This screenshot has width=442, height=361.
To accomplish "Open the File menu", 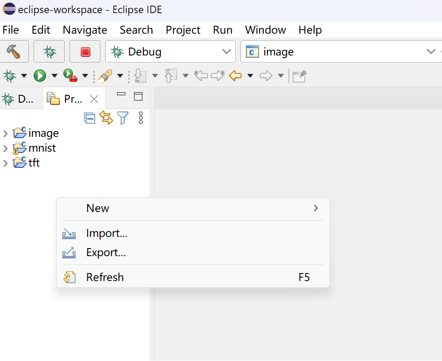I will tap(11, 30).
